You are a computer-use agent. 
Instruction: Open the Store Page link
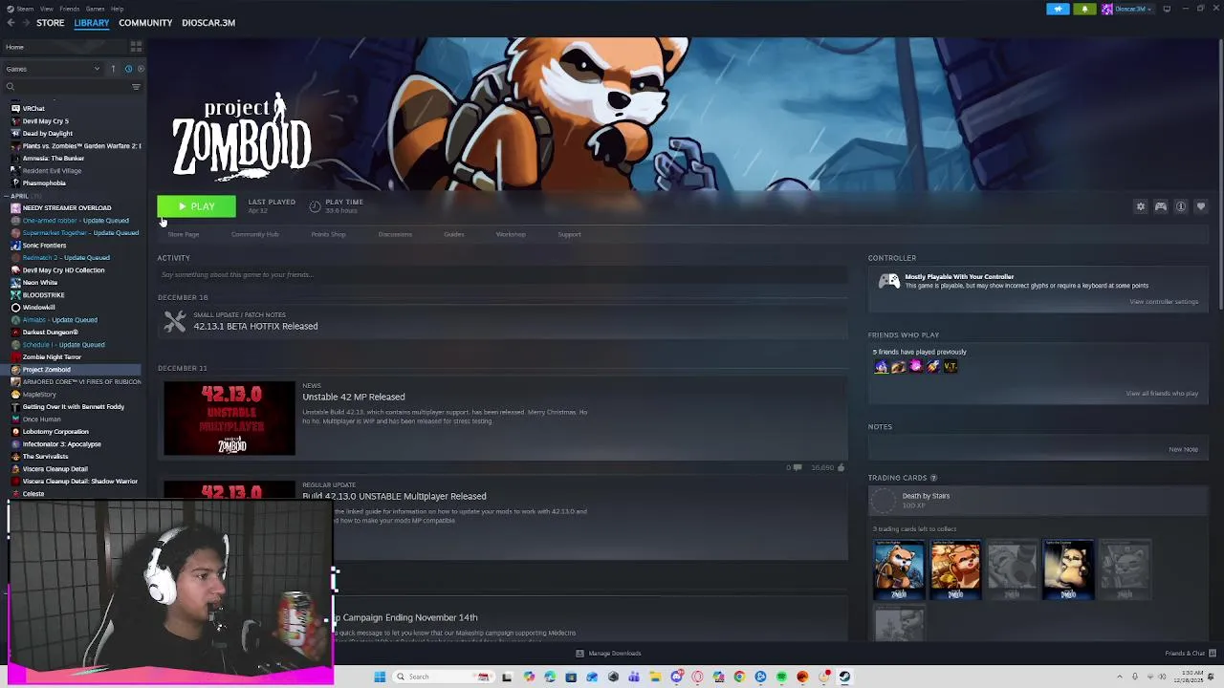coord(184,234)
